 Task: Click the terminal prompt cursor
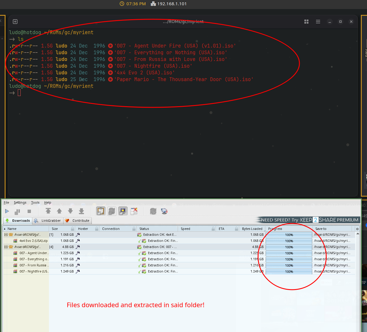(x=19, y=93)
